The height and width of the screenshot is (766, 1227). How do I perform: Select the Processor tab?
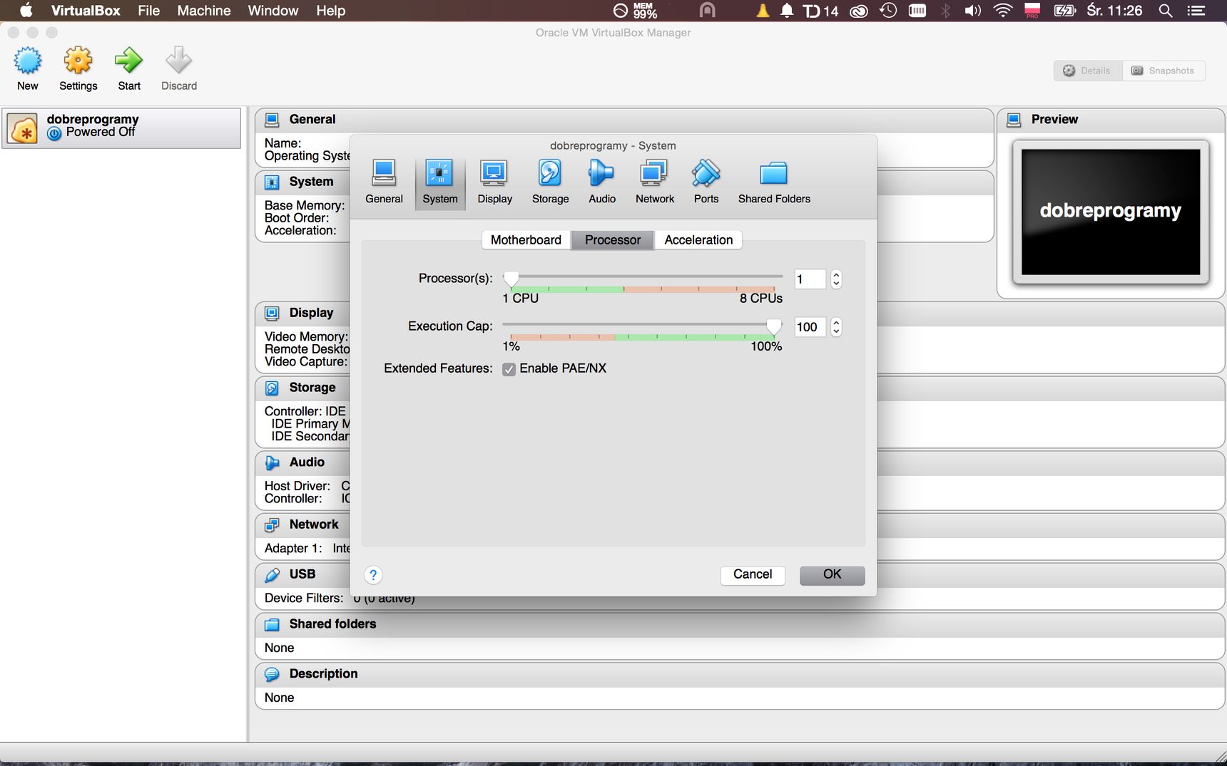(613, 240)
